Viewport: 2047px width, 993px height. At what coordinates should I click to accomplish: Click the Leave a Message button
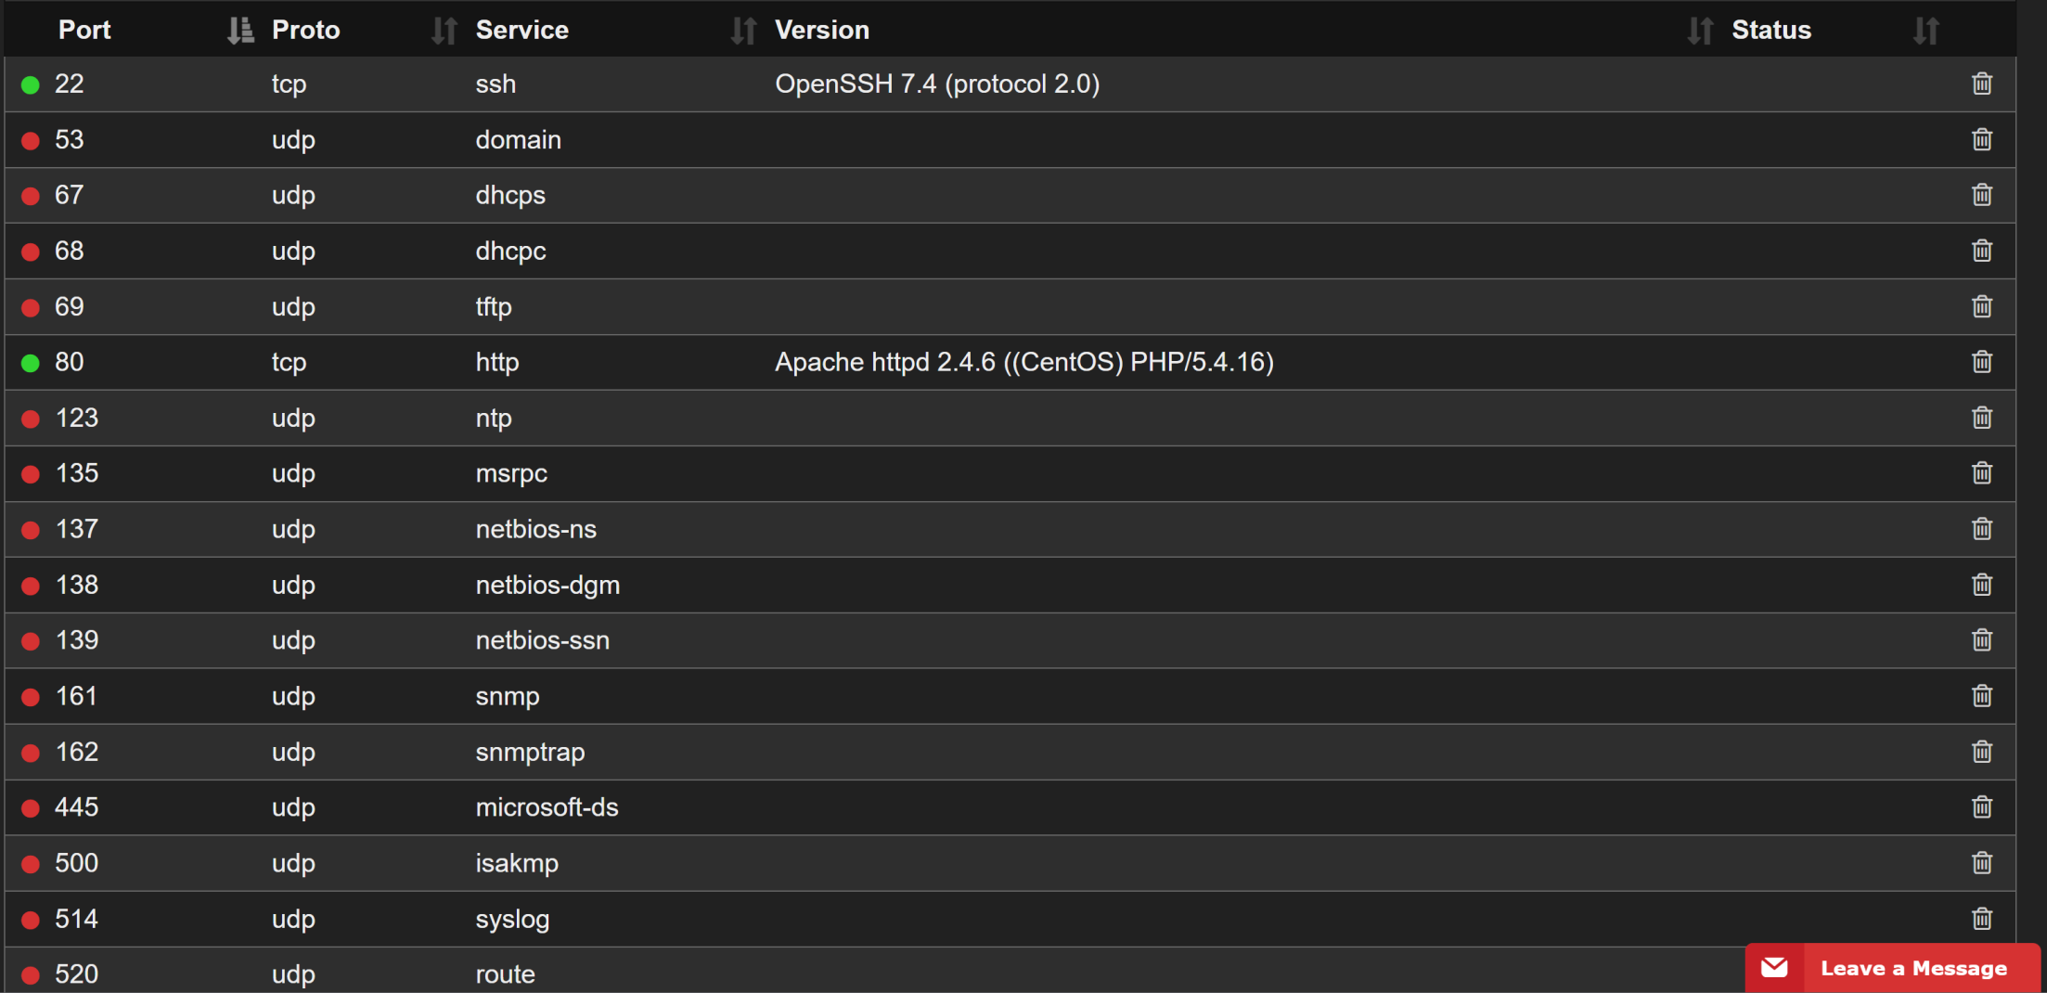click(x=1913, y=969)
